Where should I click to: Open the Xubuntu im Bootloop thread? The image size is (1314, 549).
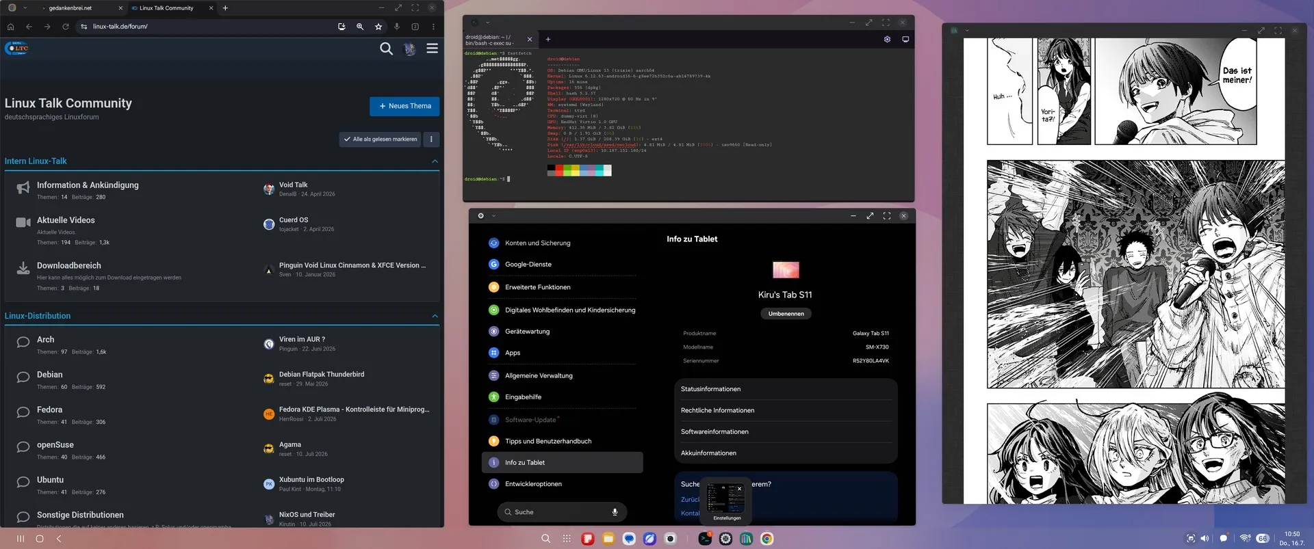[x=311, y=479]
